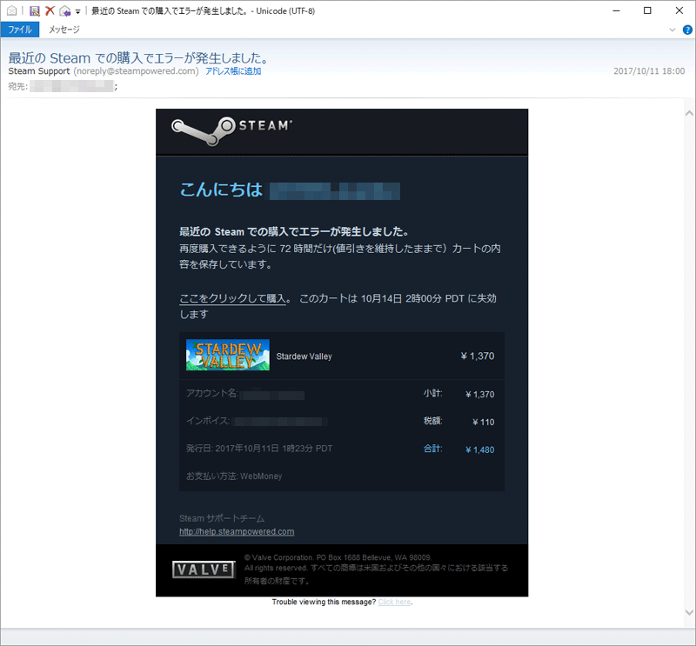Click the 小計 subtotal amount ¥ 1,370
Viewport: 696px width, 646px height.
(480, 394)
